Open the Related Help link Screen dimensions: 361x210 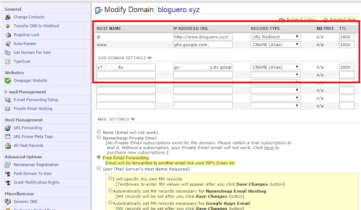(340, 19)
